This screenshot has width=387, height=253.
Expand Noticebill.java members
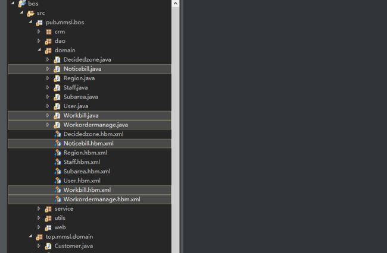point(48,69)
